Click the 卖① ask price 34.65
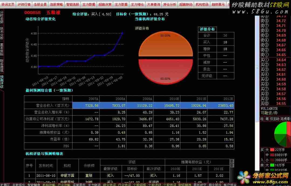Image resolution: width=291 pixels, height=186 pixels. [x=281, y=55]
